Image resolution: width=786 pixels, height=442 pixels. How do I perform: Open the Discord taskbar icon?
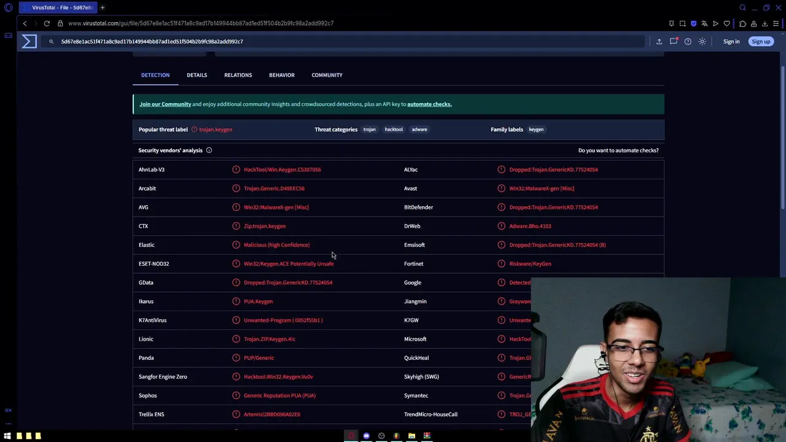click(x=366, y=436)
